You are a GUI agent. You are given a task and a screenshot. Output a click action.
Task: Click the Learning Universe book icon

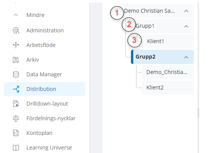[16, 148]
